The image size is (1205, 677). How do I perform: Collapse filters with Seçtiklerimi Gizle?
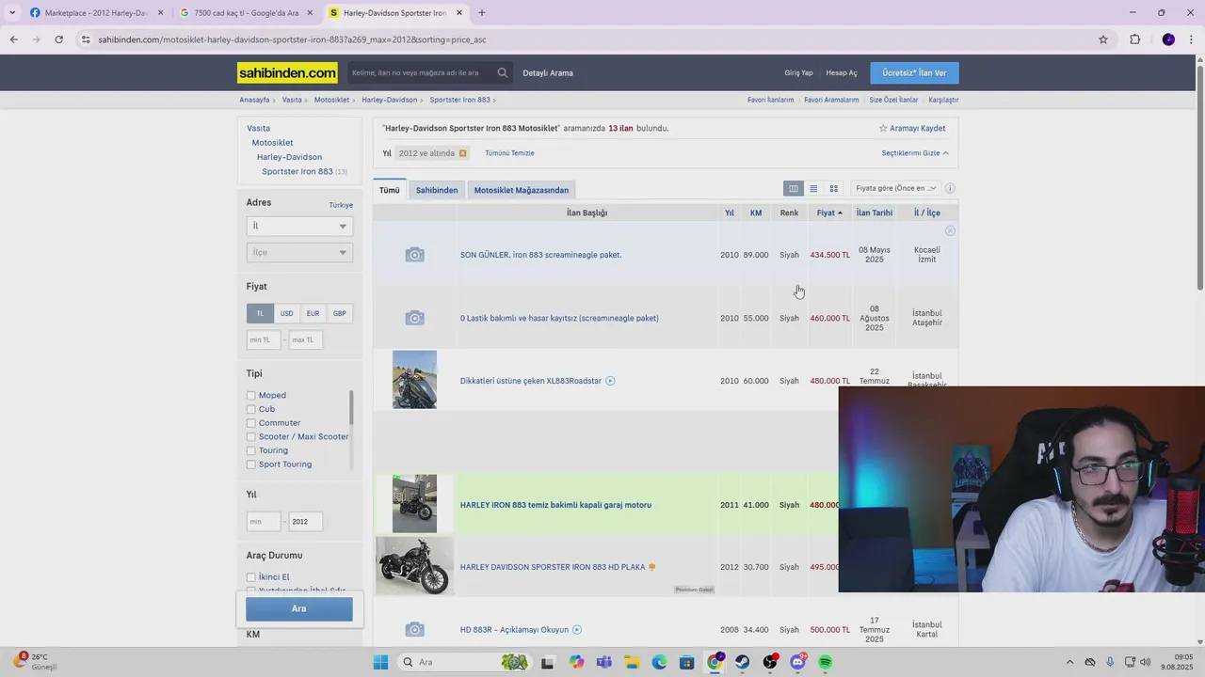click(x=915, y=153)
